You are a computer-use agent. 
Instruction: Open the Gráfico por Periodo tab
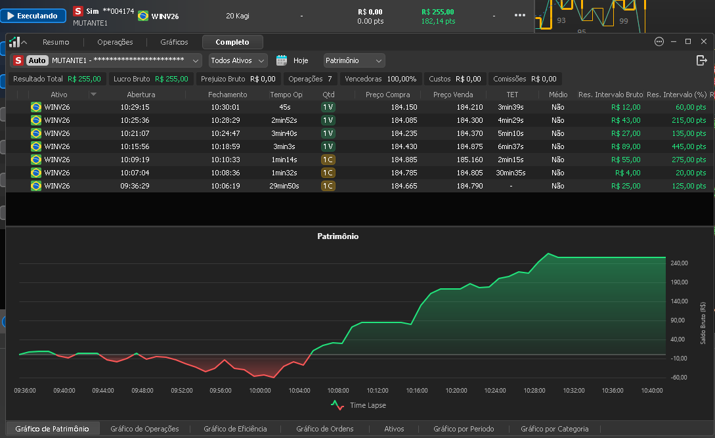click(x=464, y=429)
